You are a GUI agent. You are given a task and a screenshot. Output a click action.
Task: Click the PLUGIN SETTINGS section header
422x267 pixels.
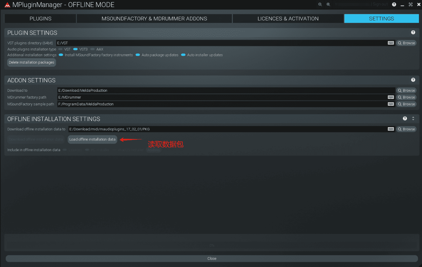32,33
